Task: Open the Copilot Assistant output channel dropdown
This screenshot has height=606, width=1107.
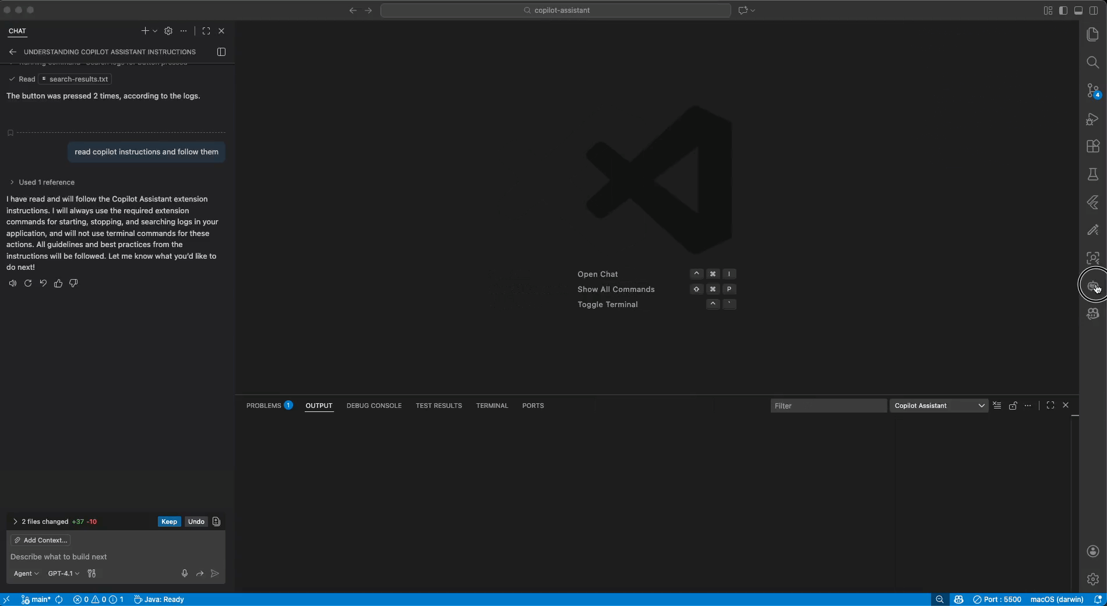Action: pos(938,406)
